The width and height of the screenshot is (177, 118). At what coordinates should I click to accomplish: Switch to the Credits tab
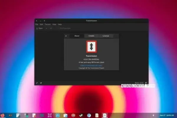[91, 36]
